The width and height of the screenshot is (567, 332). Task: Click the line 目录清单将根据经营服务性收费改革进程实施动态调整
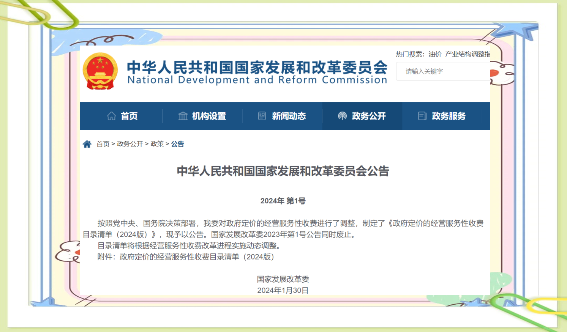[189, 246]
